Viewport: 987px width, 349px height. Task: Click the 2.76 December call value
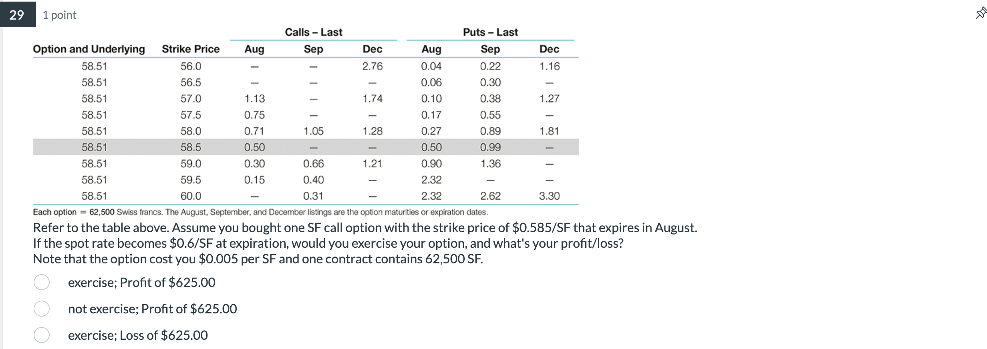[373, 66]
